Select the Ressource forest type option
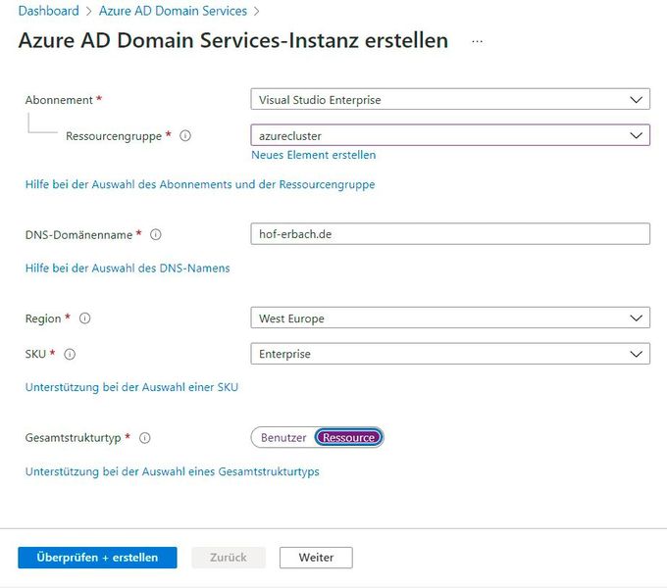The image size is (667, 588). pos(348,438)
